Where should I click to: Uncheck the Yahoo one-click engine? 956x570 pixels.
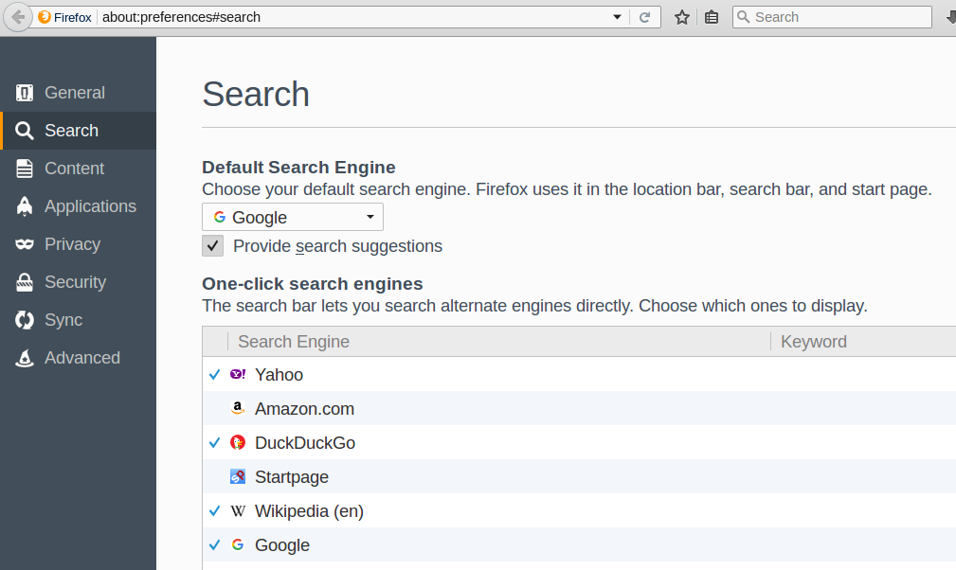point(215,375)
